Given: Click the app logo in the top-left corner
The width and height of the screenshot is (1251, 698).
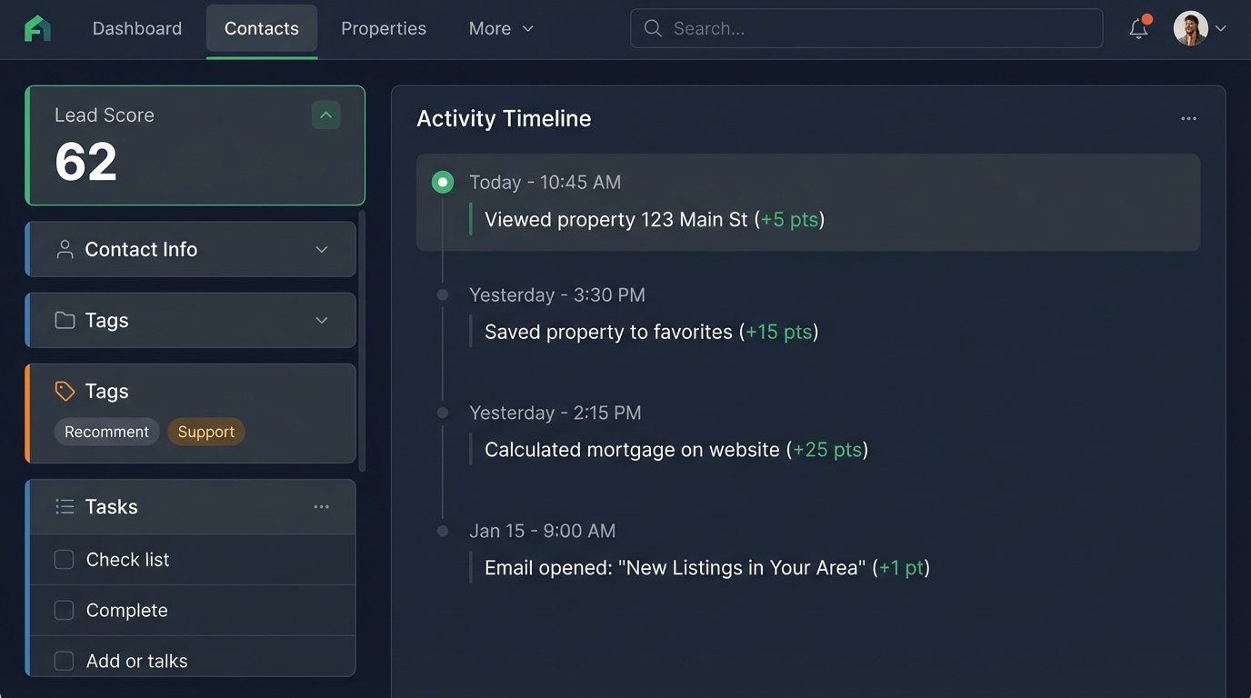Looking at the screenshot, I should (38, 28).
